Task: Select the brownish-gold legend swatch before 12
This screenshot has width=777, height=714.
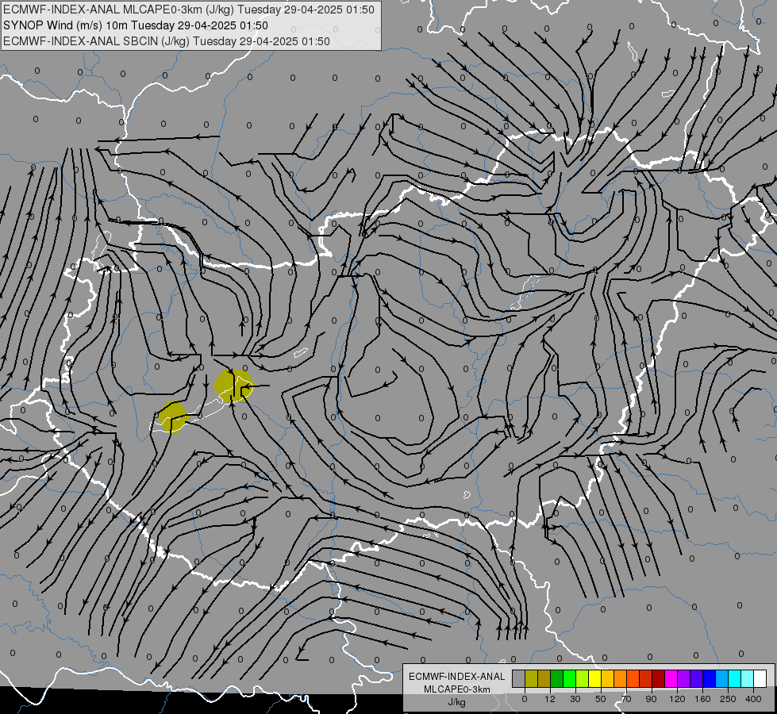Action: [x=544, y=678]
